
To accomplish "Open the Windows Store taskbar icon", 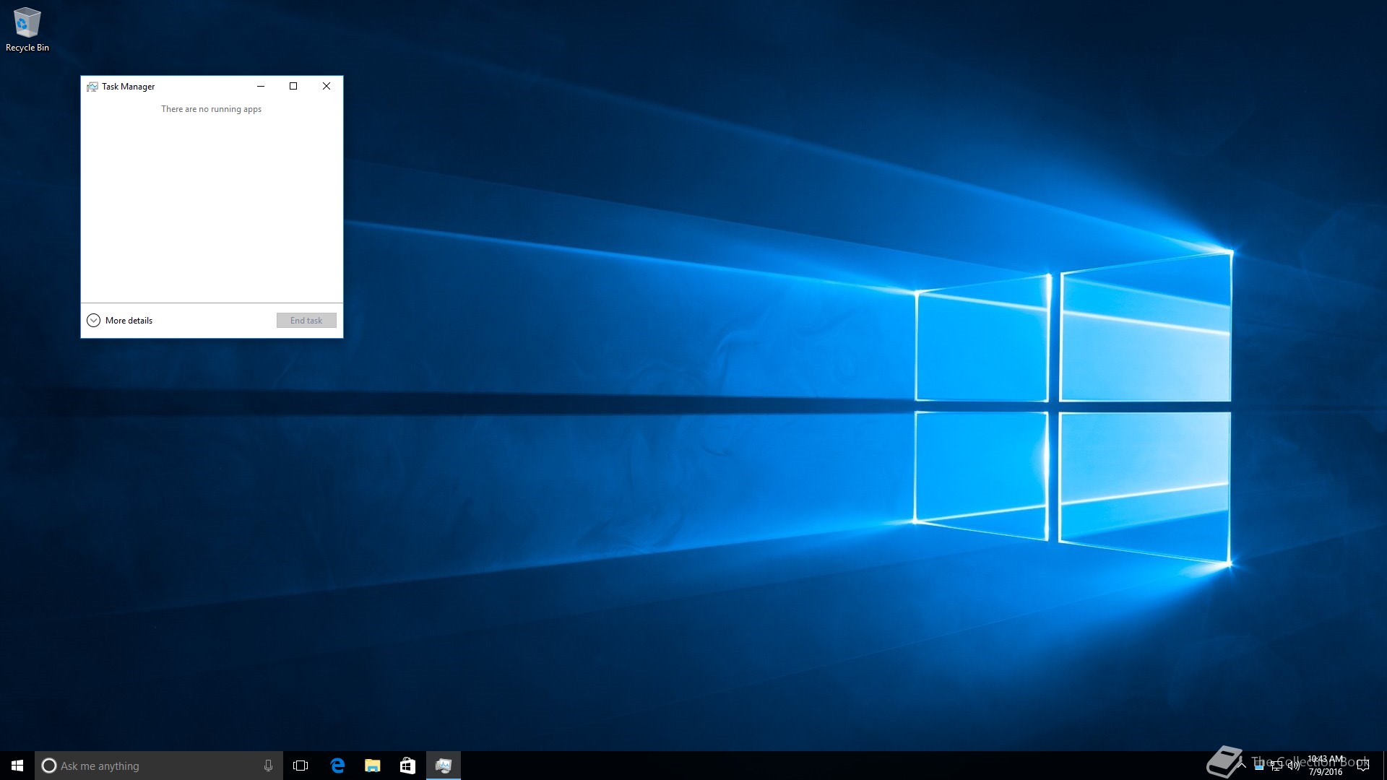I will (408, 766).
